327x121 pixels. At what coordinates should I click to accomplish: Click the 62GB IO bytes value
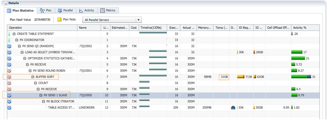point(260,77)
